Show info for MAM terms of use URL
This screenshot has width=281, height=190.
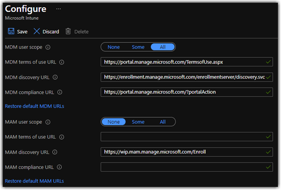62,137
